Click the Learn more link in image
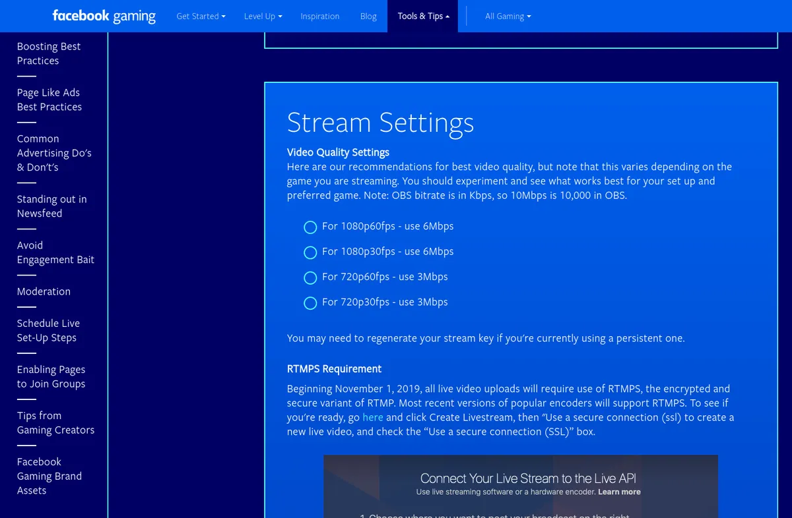Image resolution: width=792 pixels, height=518 pixels. pos(619,492)
